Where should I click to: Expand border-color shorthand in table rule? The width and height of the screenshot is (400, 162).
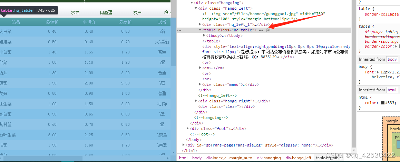click(396, 46)
